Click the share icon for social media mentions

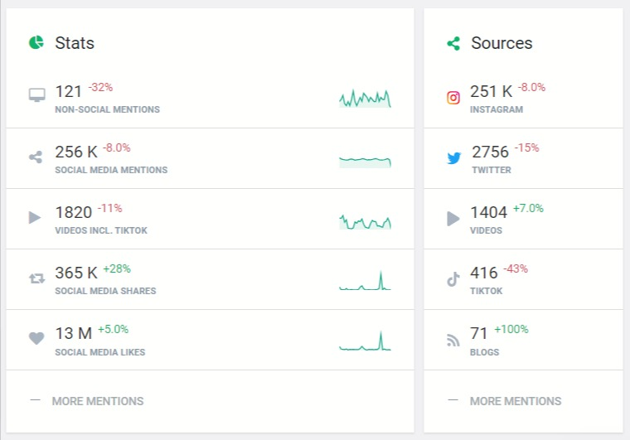36,157
